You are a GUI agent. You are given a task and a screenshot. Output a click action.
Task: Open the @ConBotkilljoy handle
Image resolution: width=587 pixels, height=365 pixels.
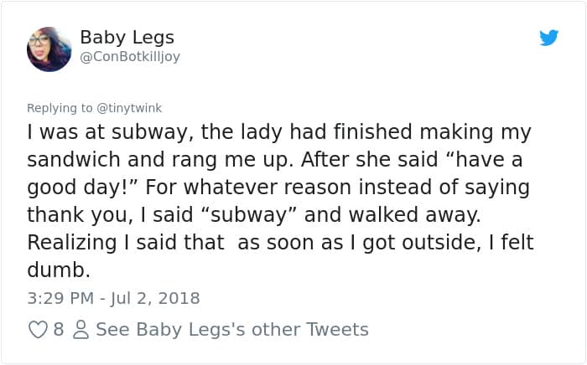(130, 57)
